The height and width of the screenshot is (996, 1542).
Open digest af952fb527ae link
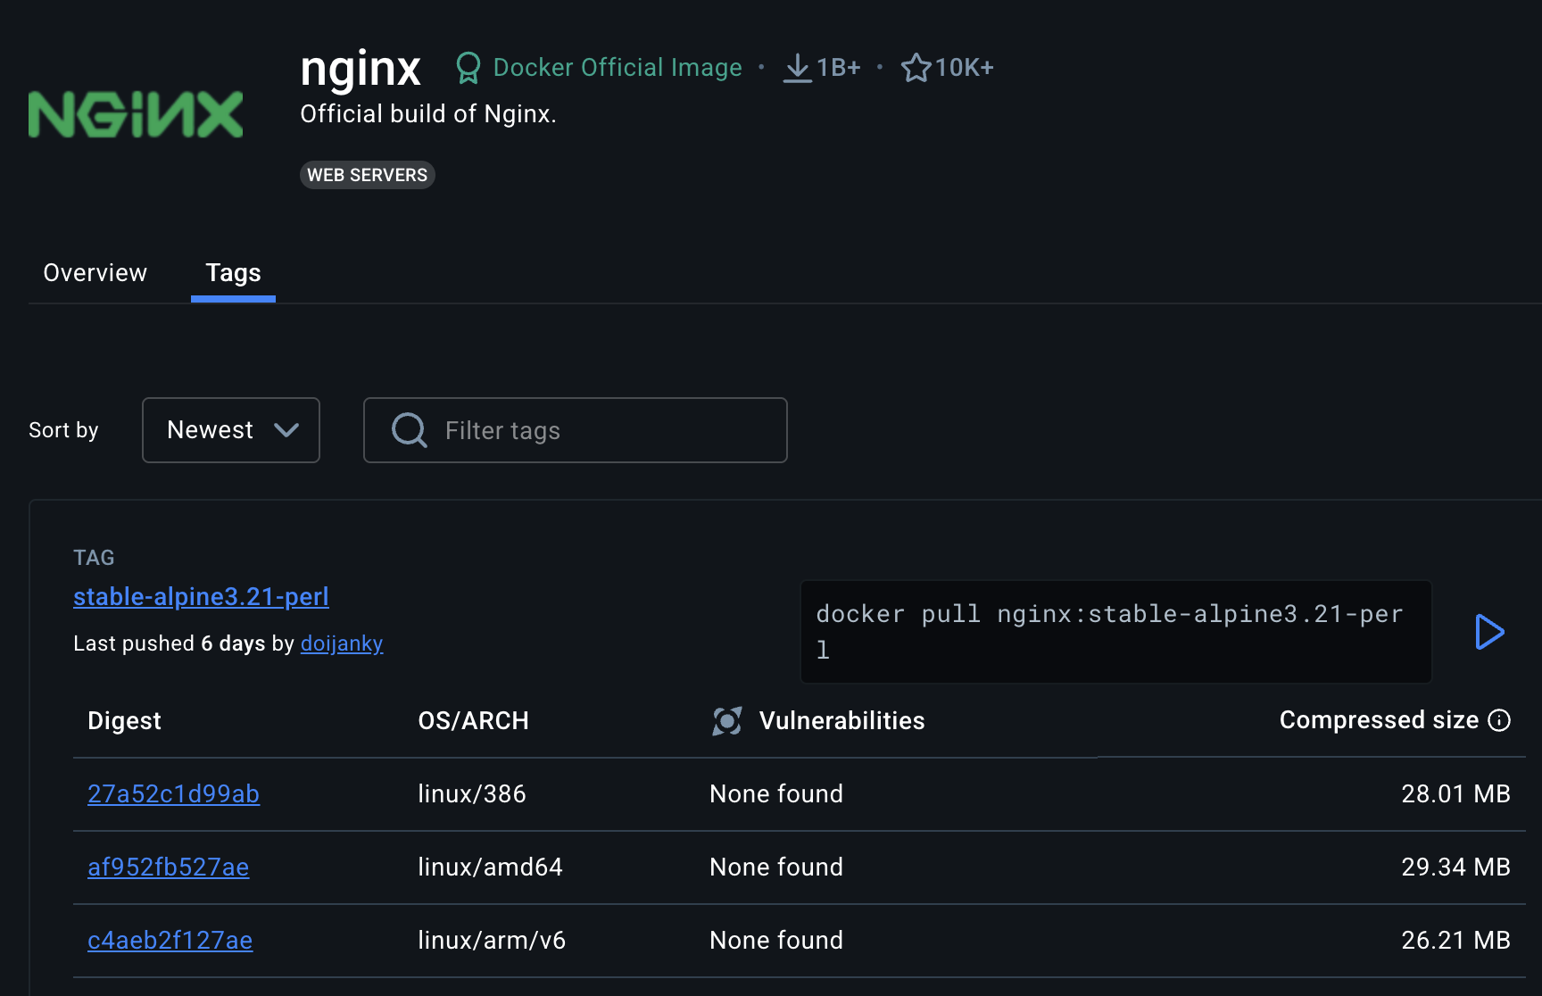(x=169, y=867)
